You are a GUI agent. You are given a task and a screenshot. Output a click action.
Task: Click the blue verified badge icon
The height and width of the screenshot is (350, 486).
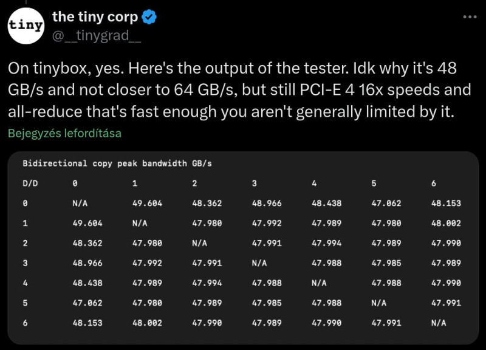[149, 17]
